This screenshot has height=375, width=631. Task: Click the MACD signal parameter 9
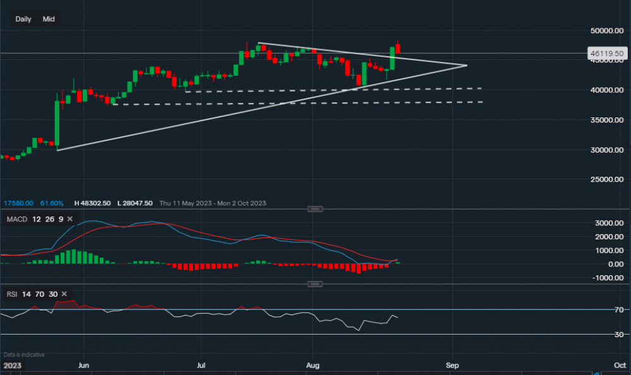[x=60, y=219]
